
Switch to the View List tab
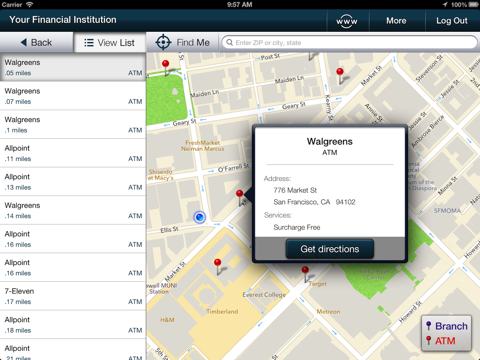coord(110,42)
